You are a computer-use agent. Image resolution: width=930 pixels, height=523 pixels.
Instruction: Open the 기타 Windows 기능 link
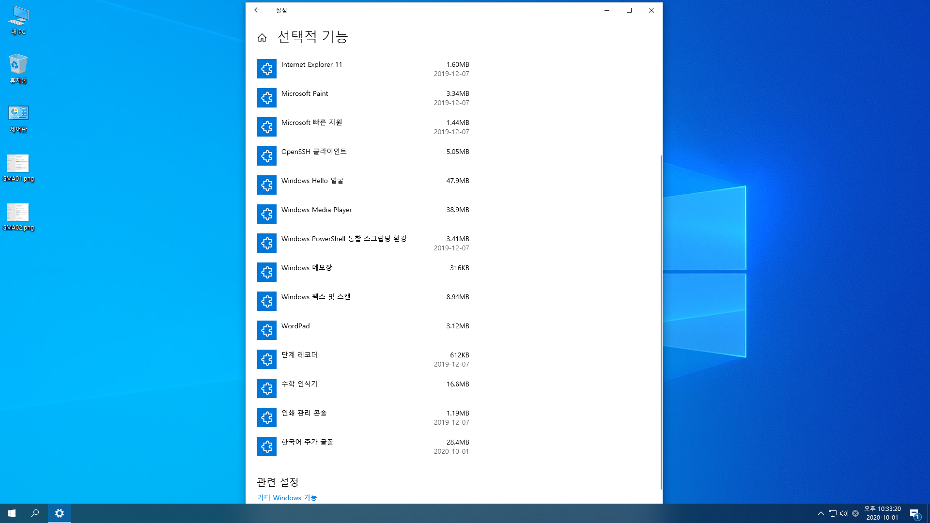click(287, 497)
